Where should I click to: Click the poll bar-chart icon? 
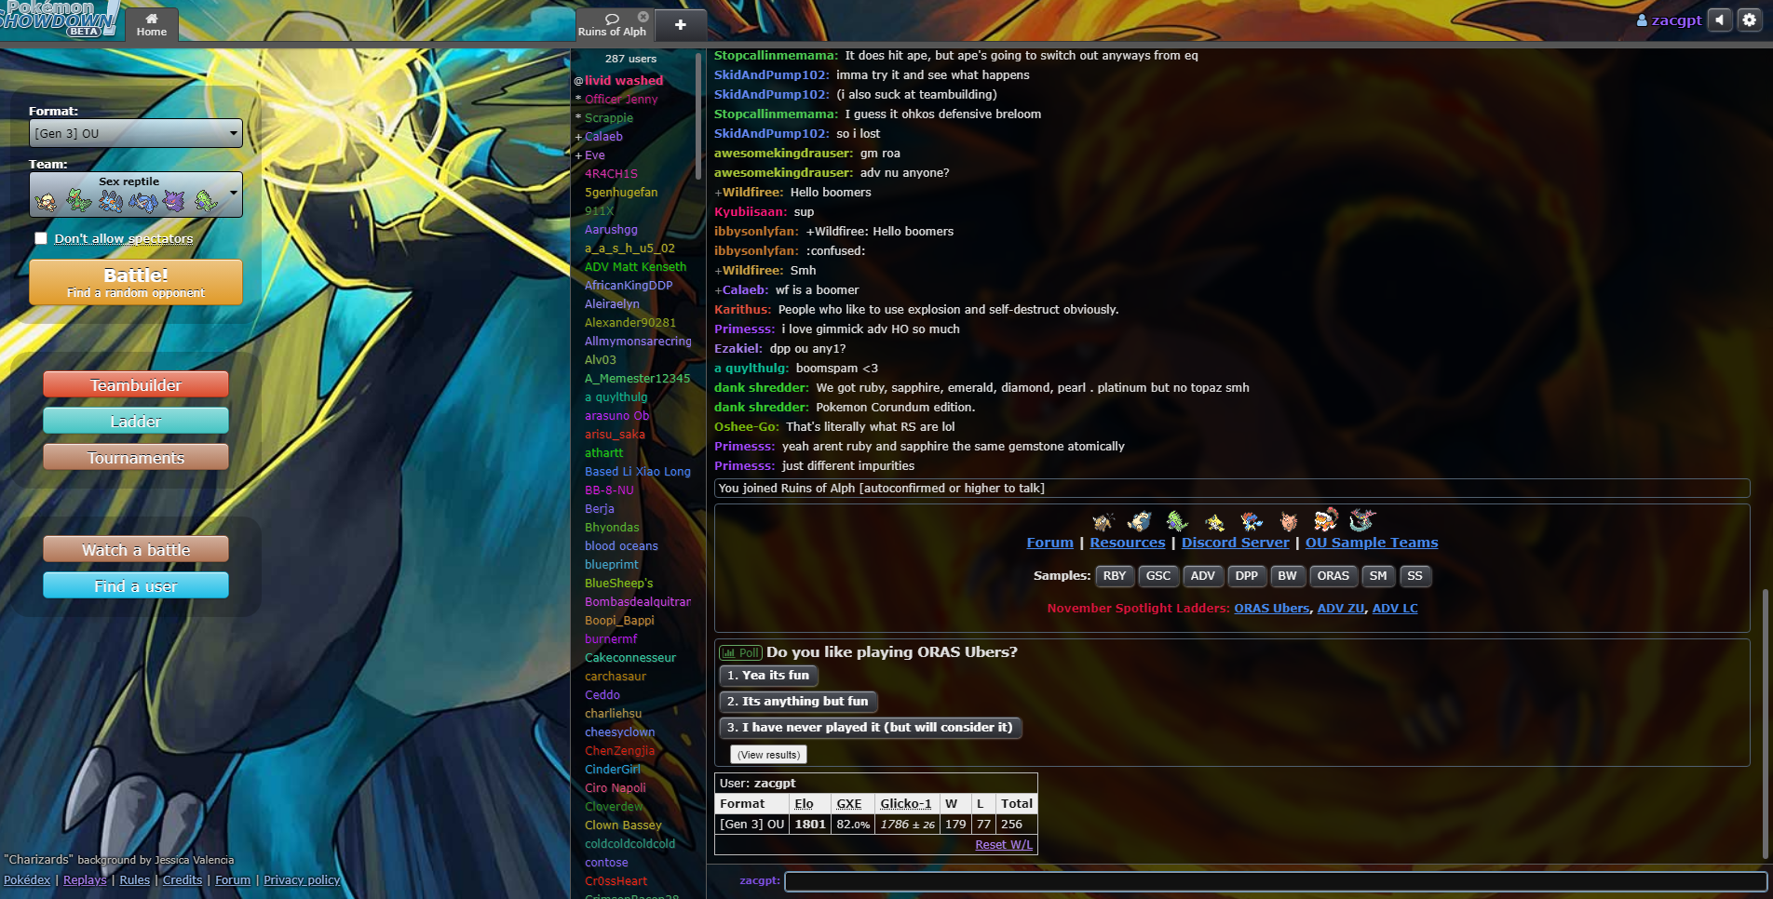click(728, 653)
